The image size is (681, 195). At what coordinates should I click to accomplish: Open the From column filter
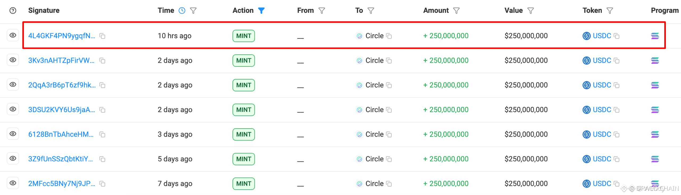pos(322,11)
